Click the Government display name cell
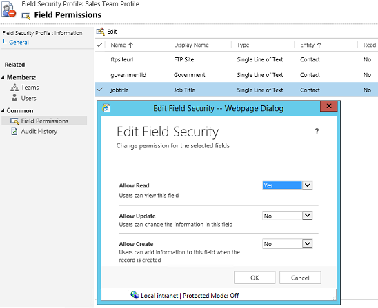The image size is (378, 308). (x=190, y=75)
